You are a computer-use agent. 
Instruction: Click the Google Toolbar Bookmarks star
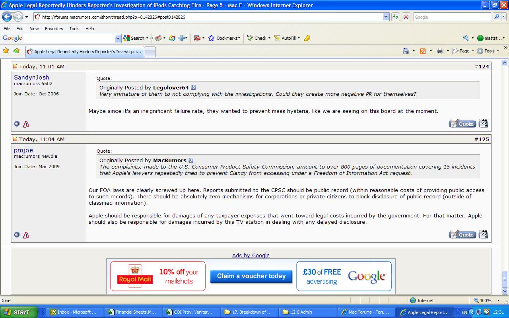[211, 38]
